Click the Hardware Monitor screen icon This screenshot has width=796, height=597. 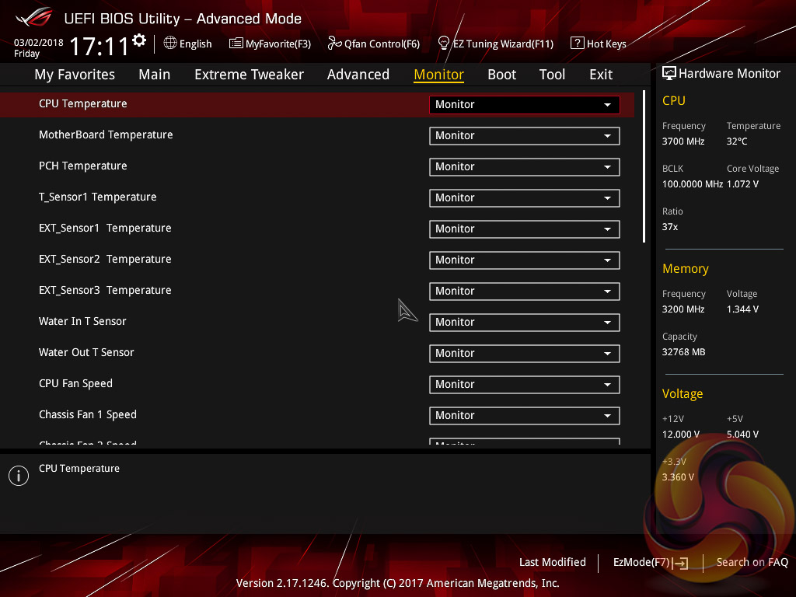[669, 73]
